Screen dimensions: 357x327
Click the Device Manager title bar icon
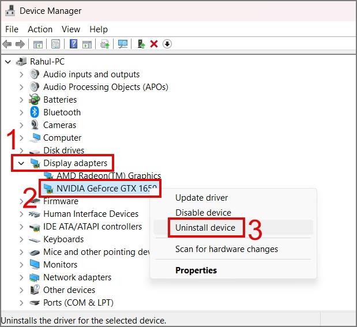[x=10, y=11]
